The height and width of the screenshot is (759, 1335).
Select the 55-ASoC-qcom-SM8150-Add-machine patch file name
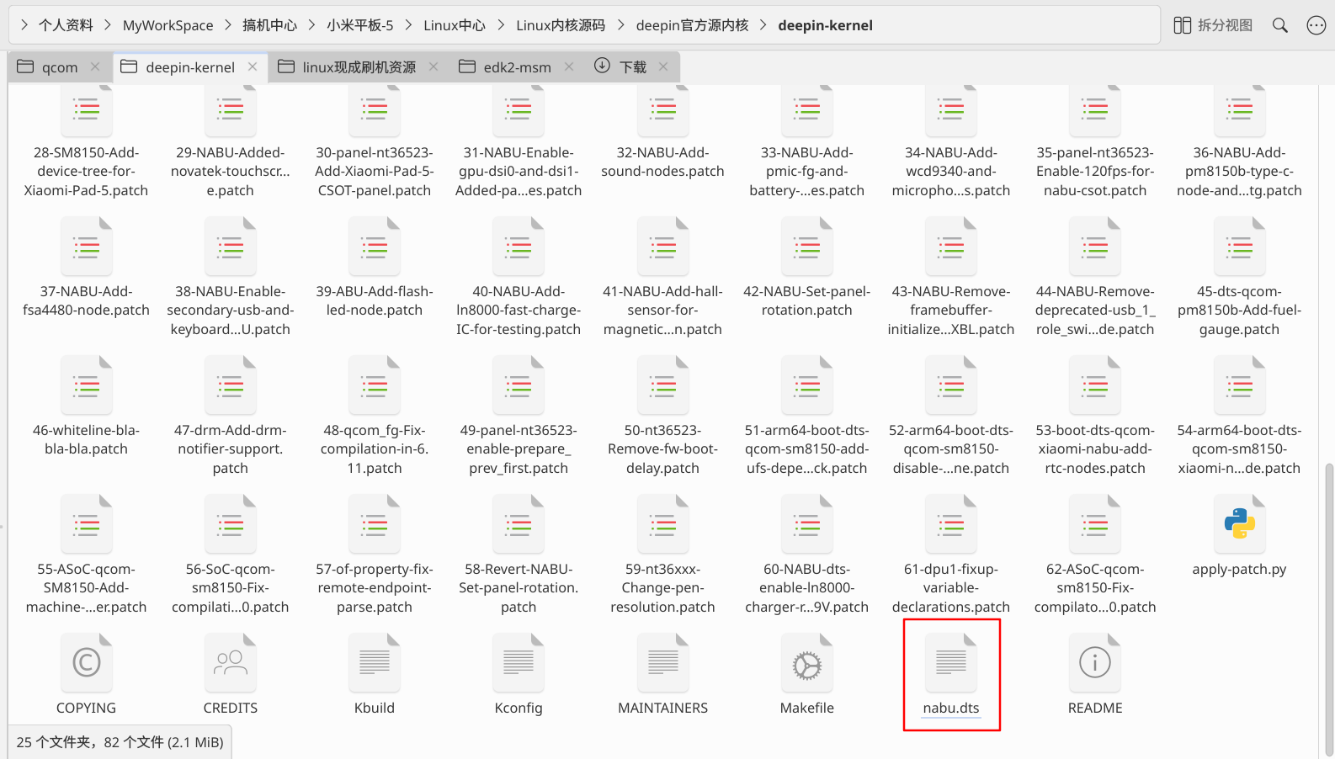pos(86,587)
